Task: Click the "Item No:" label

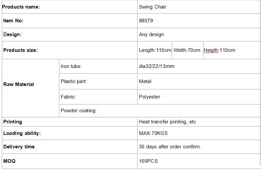Action: [13, 21]
